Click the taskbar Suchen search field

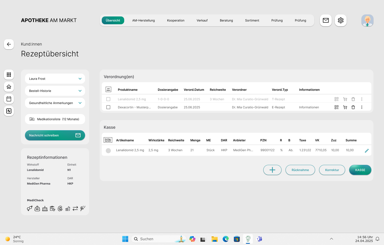159,239
